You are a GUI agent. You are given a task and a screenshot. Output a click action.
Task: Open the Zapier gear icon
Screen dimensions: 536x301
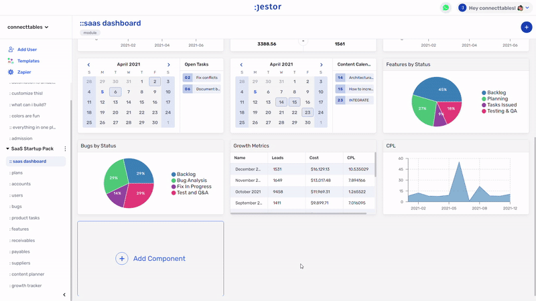11,72
